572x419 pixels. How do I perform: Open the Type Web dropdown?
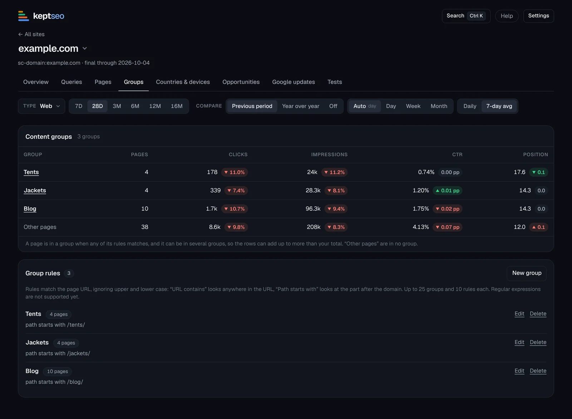(x=41, y=106)
